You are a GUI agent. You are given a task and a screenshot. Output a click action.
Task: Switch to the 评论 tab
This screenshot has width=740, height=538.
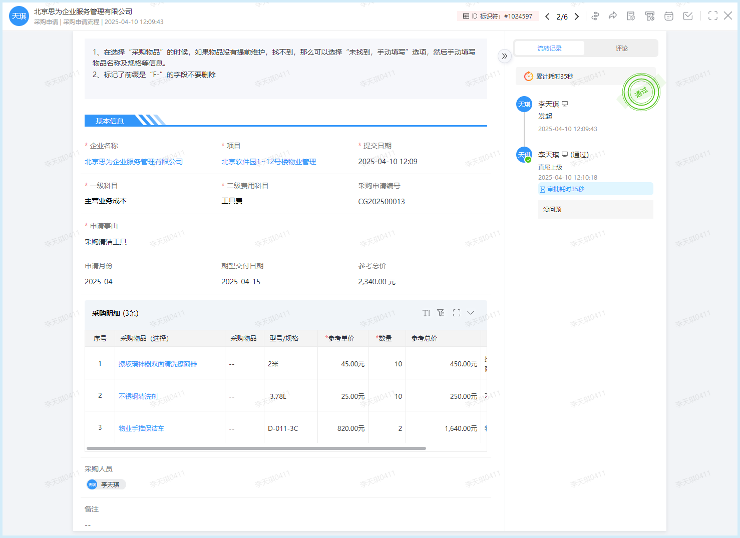tap(621, 49)
